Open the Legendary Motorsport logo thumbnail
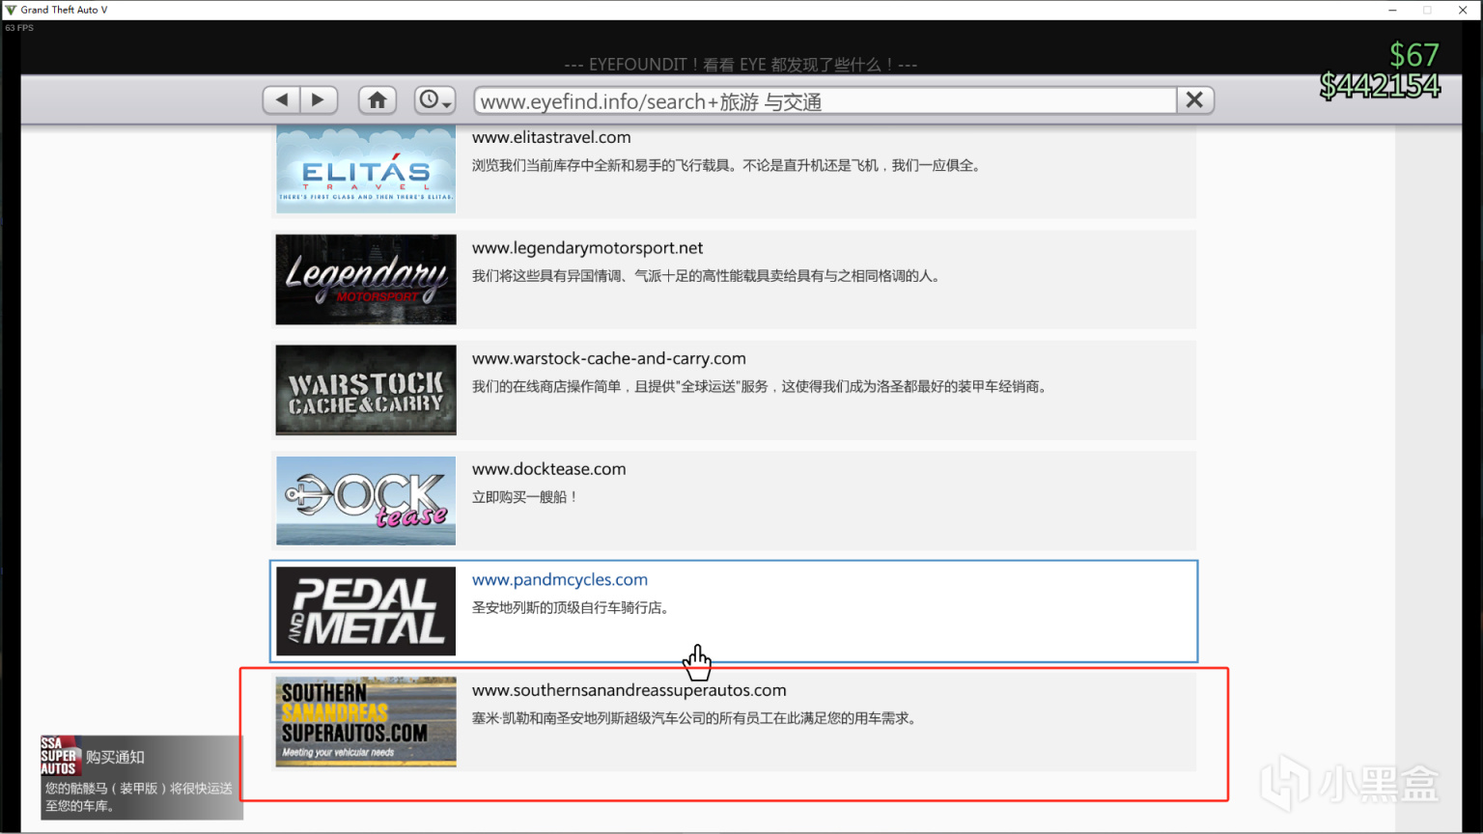Screen dimensions: 1483x834 tap(366, 279)
